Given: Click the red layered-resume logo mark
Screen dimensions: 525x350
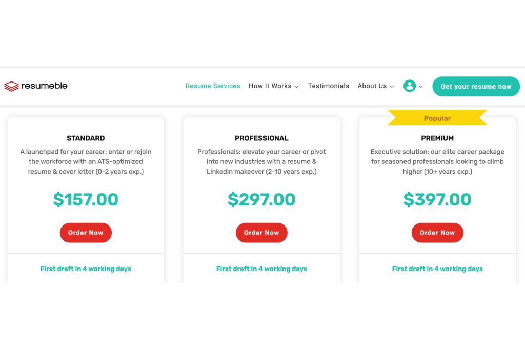Looking at the screenshot, I should (x=10, y=86).
